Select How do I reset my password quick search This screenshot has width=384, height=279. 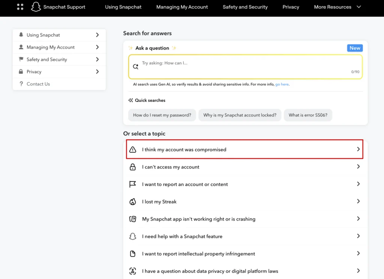click(162, 115)
